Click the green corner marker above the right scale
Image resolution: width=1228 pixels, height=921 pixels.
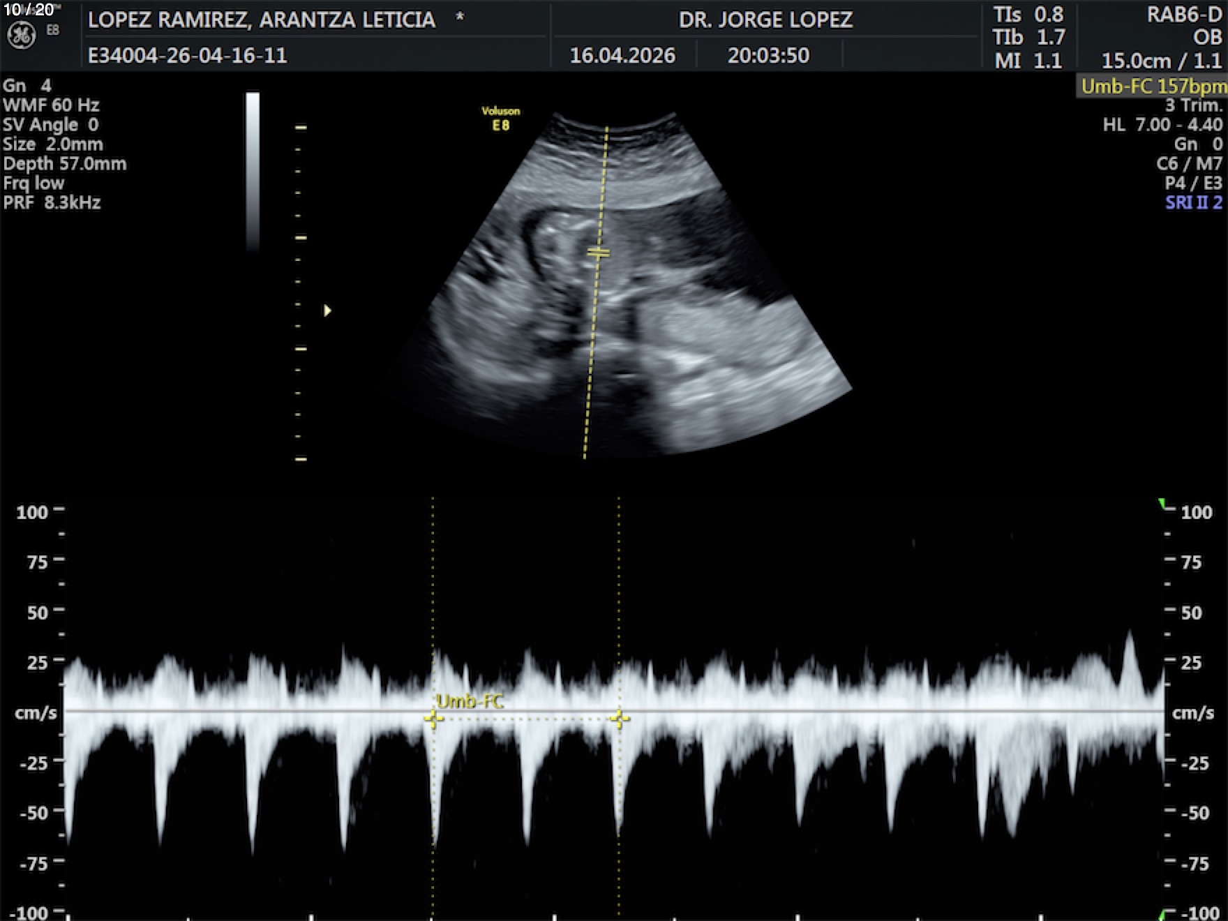point(1162,503)
